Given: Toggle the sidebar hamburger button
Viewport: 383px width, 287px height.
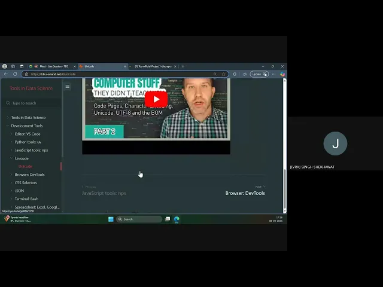Looking at the screenshot, I should coord(68,86).
